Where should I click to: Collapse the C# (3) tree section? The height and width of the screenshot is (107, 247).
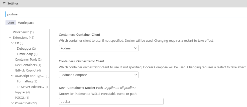(x=12, y=43)
